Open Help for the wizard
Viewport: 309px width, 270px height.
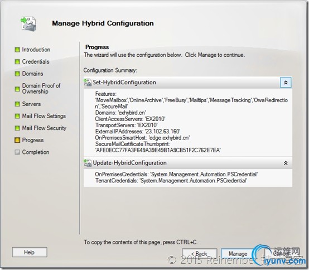click(30, 252)
